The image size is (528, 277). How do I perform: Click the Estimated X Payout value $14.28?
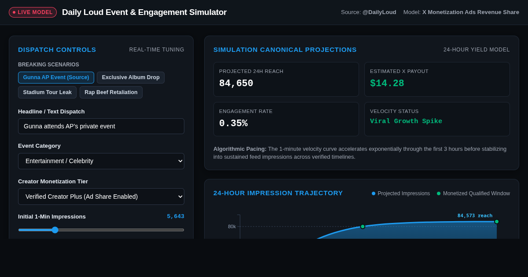pos(387,84)
